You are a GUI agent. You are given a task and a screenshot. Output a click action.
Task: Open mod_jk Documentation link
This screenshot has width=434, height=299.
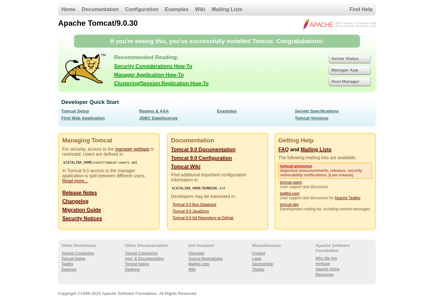pos(144,259)
